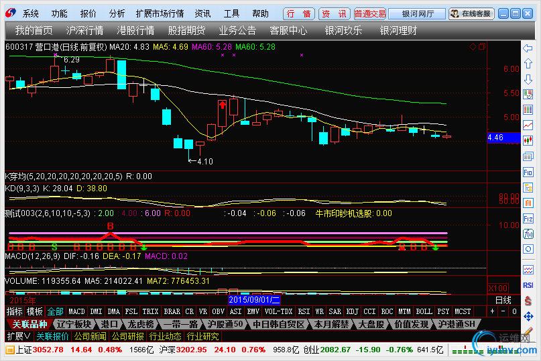Click the red S icon in sidebar
The width and height of the screenshot is (541, 361).
tap(528, 301)
